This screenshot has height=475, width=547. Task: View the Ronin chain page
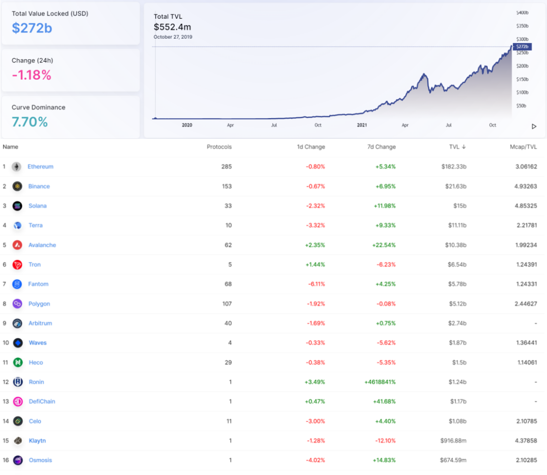[x=36, y=382]
